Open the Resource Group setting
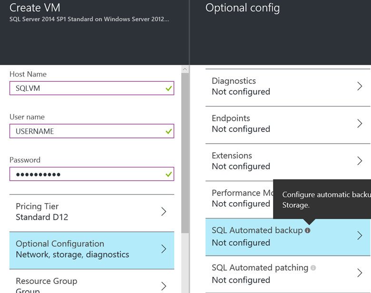This screenshot has height=293, width=371. [92, 281]
